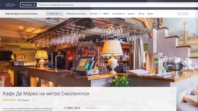Open the Меню tab
Viewport: 198px width, 111px height.
click(106, 14)
